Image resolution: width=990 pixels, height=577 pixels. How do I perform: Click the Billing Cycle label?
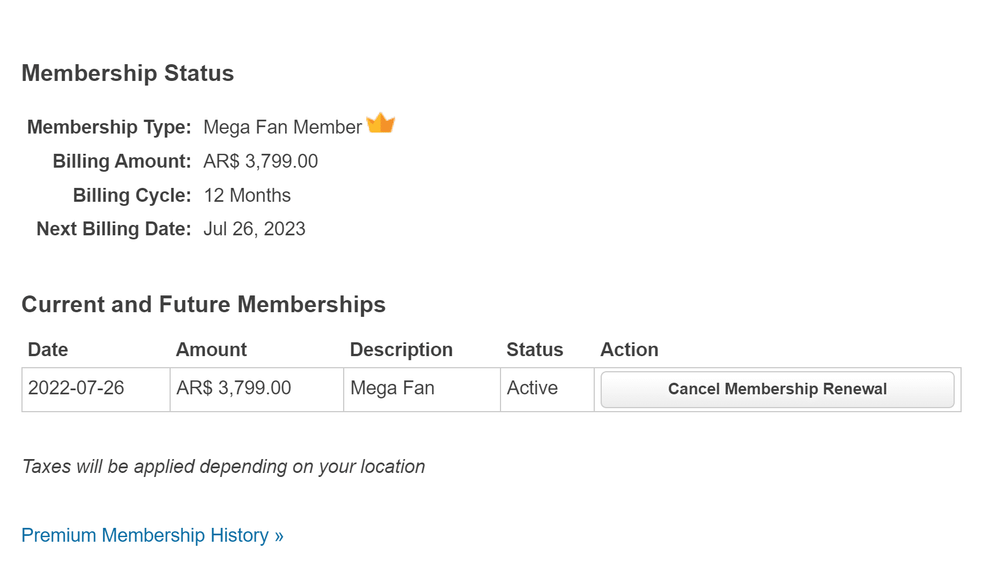pos(132,195)
